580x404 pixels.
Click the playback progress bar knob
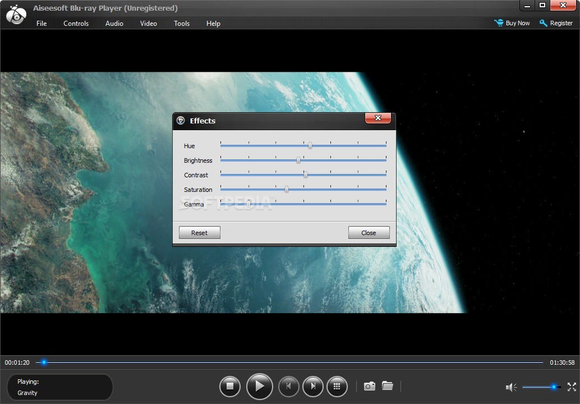44,362
